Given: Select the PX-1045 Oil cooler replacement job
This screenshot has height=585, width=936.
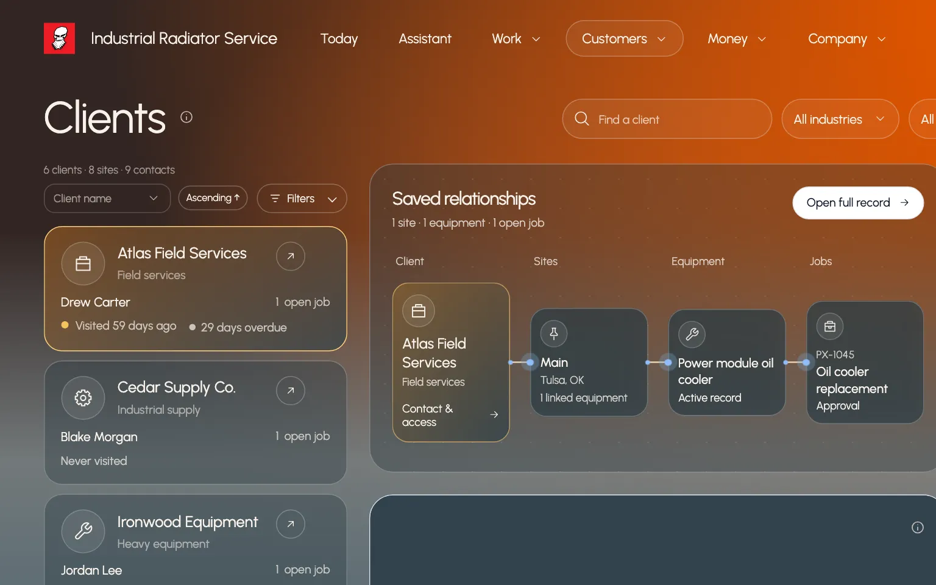Looking at the screenshot, I should coord(865,363).
